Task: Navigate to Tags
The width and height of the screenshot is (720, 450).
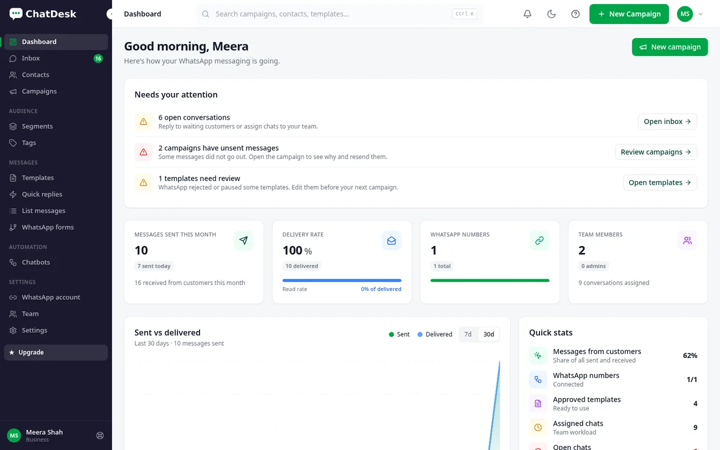Action: tap(56, 142)
